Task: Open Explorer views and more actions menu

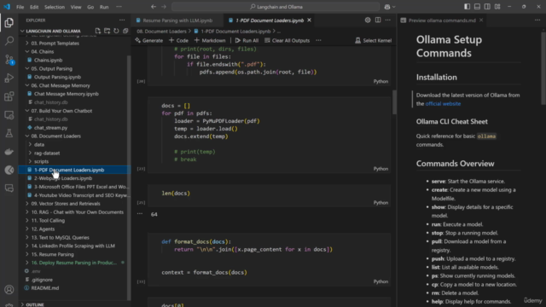Action: pyautogui.click(x=122, y=20)
